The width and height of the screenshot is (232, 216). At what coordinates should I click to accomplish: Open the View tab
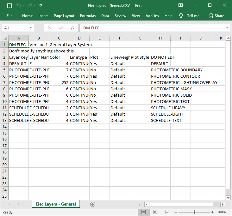coord(136,16)
